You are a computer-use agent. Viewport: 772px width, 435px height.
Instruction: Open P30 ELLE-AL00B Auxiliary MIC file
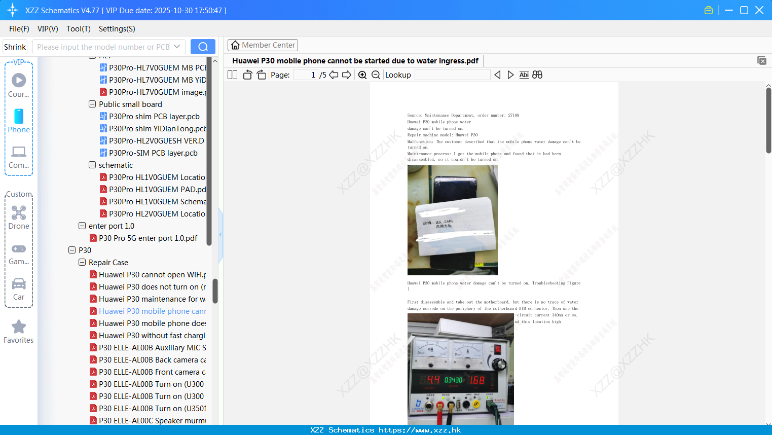pos(148,348)
